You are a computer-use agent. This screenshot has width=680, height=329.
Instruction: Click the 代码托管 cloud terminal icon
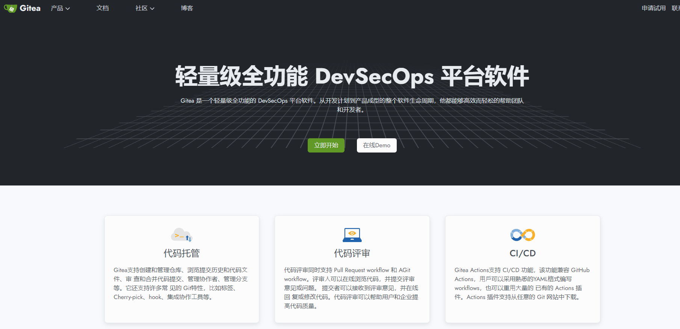182,235
